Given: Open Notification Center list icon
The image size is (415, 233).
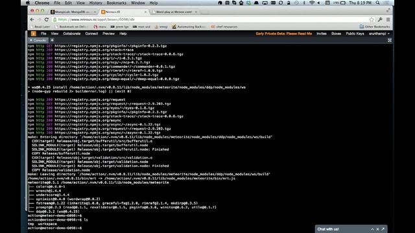Looking at the screenshot, I should click(386, 3).
